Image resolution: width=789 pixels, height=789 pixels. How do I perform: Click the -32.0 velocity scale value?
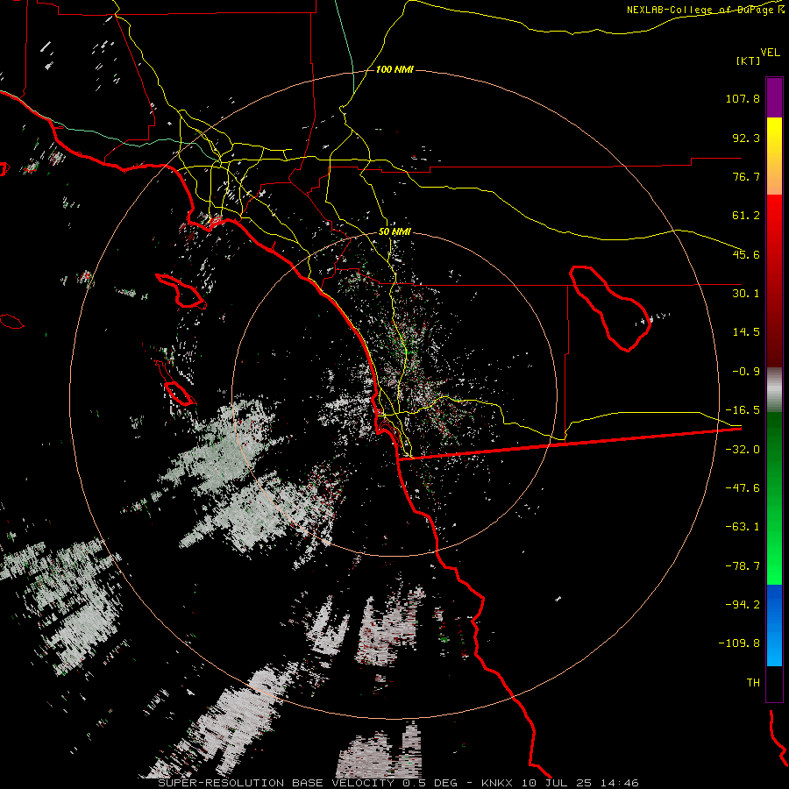tap(743, 450)
